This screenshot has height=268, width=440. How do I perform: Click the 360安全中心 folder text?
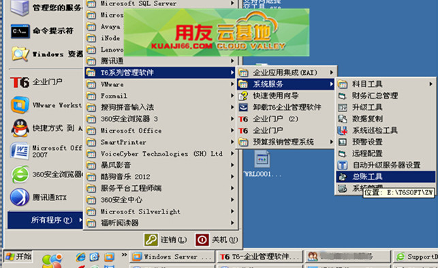pyautogui.click(x=121, y=200)
